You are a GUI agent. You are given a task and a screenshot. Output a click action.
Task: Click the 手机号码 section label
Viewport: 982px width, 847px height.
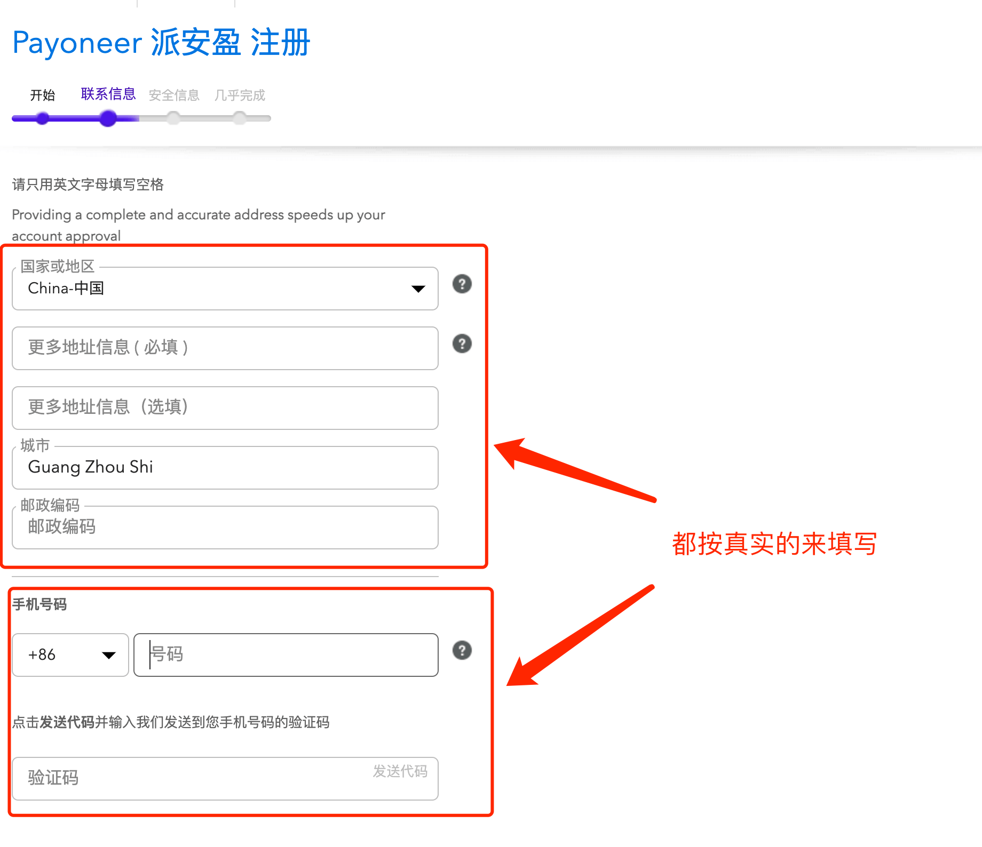[39, 604]
